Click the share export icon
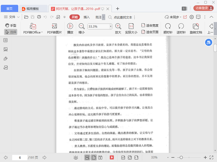217x162 pixels. 185,17
